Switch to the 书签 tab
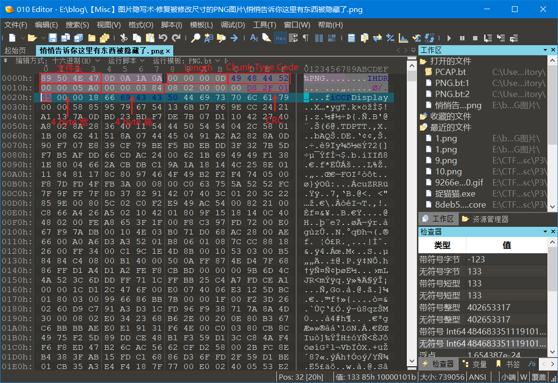The image size is (558, 383). [508, 364]
